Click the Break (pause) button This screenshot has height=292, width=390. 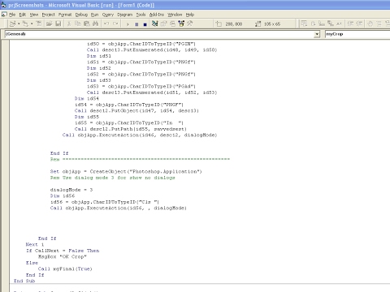point(136,24)
